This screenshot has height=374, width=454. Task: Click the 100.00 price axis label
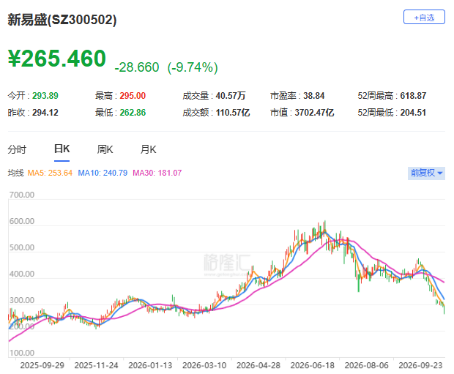click(22, 353)
